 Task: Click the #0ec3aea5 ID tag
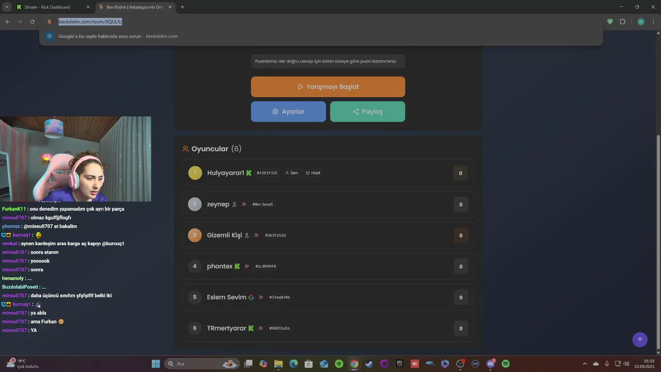coord(263,204)
